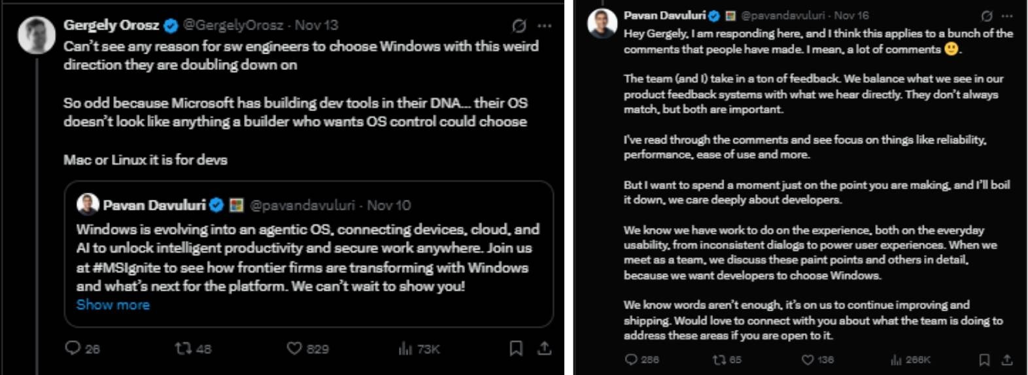Share Gergely Orosz's tweet
Viewport: 1028px width, 375px height.
pyautogui.click(x=544, y=348)
